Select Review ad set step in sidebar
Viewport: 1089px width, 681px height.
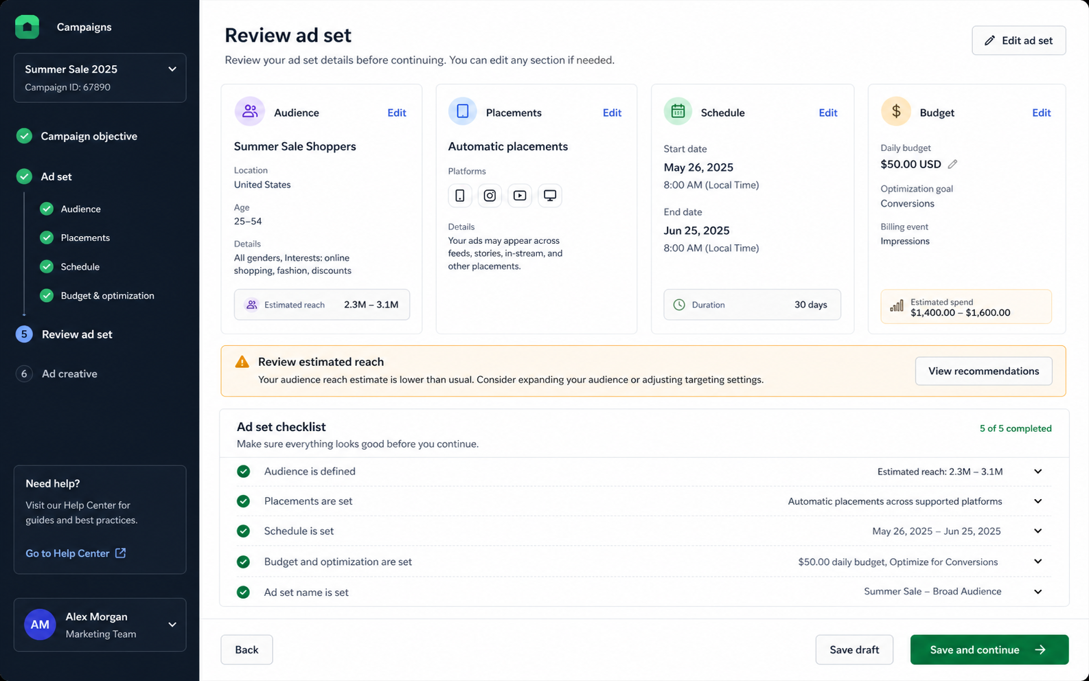coord(77,334)
